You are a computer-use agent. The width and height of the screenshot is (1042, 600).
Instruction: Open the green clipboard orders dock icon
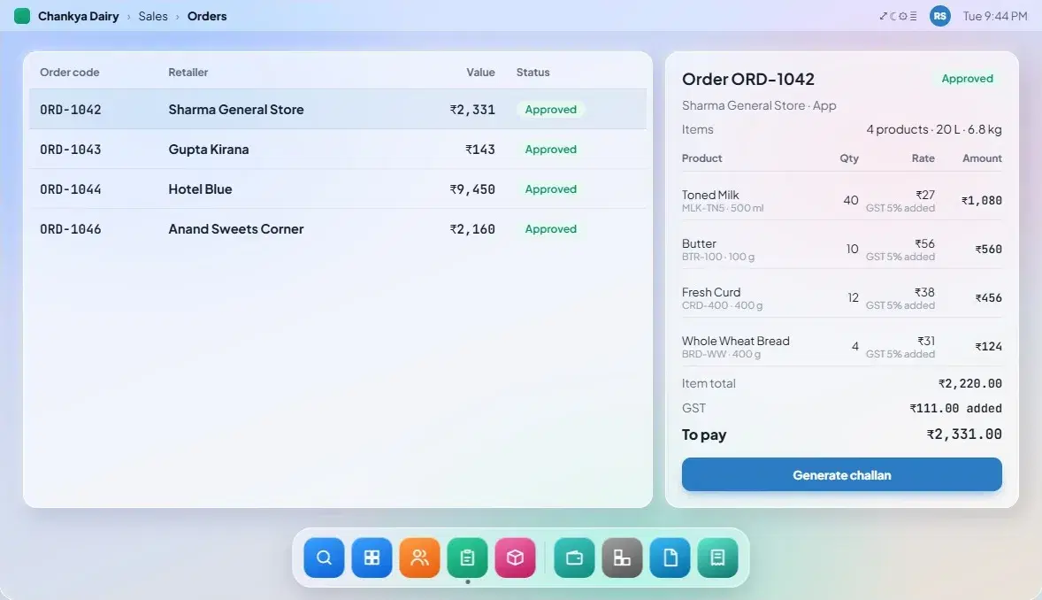coord(467,558)
